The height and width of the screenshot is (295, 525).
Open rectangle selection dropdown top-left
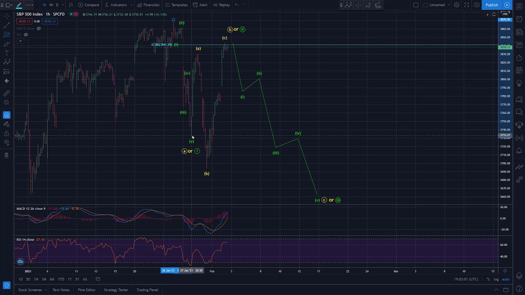[x=8, y=5]
